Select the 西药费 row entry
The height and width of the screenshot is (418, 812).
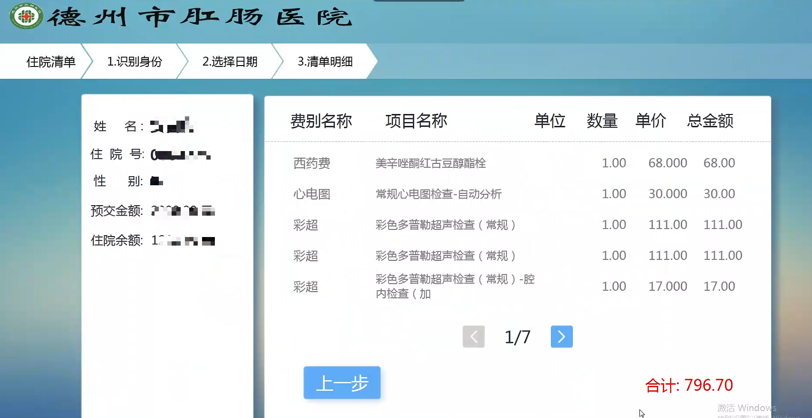(x=312, y=163)
